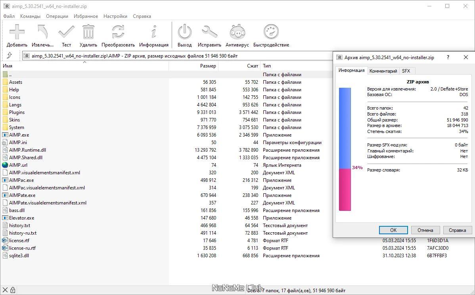The image size is (475, 295).
Task: Click the license.rtf document icon
Action: (5, 240)
